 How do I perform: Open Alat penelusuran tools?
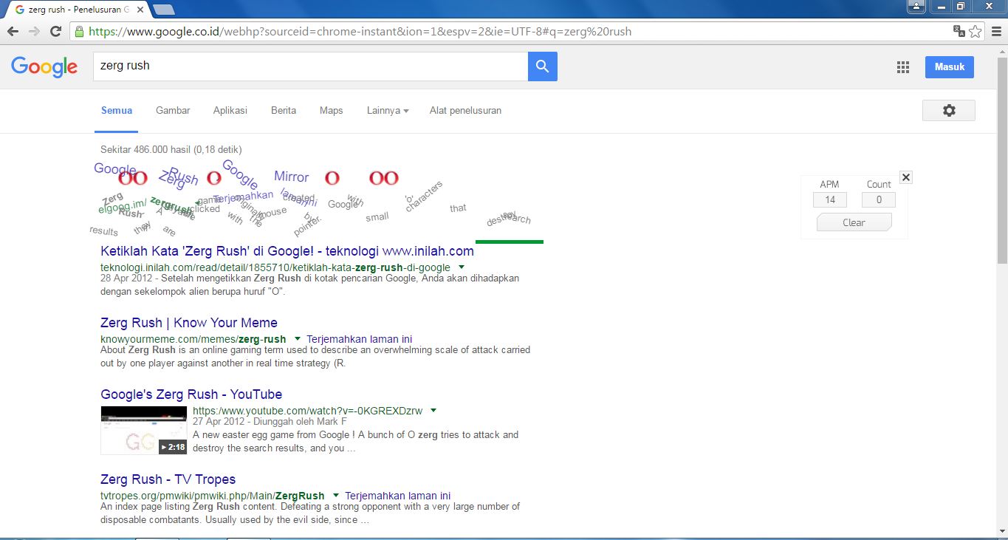click(x=465, y=110)
